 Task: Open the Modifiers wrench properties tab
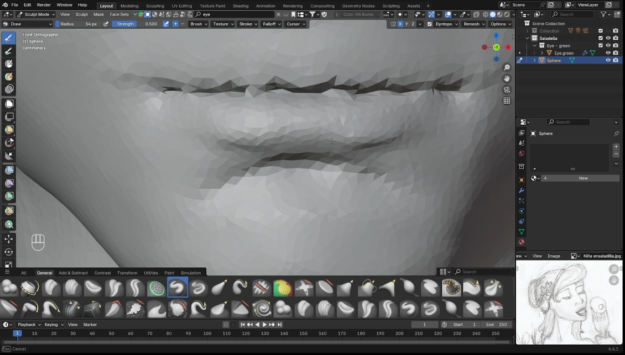(522, 190)
